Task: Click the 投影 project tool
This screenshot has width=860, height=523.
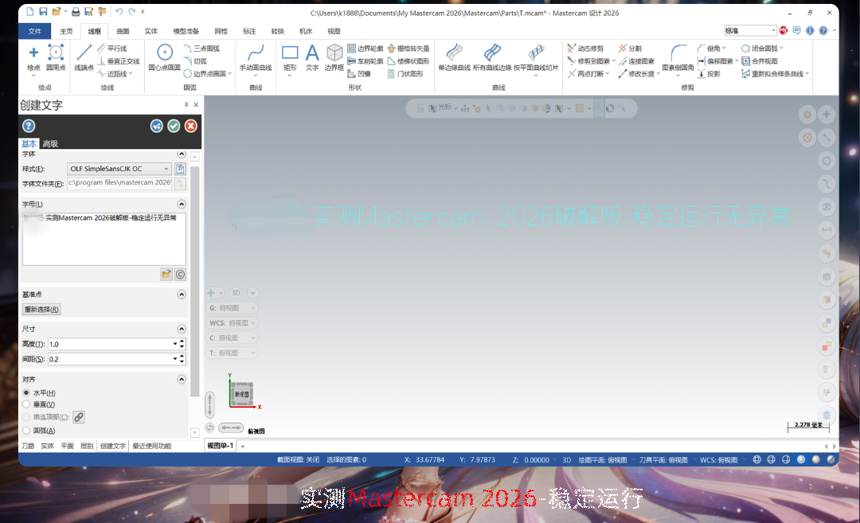Action: point(709,74)
